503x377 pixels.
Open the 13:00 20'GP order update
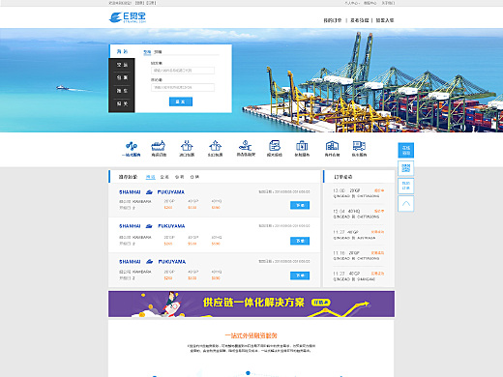(x=358, y=193)
